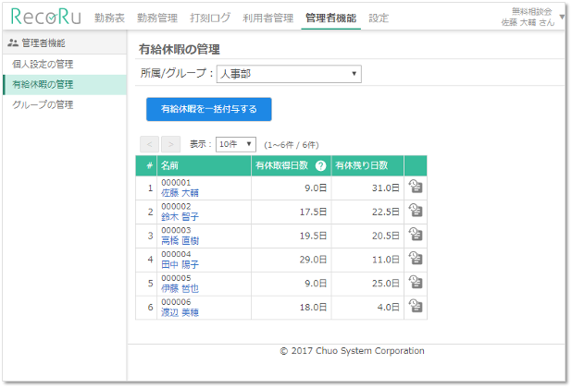The height and width of the screenshot is (388, 572).
Task: Open employee link 高橋 直樹
Action: click(180, 241)
